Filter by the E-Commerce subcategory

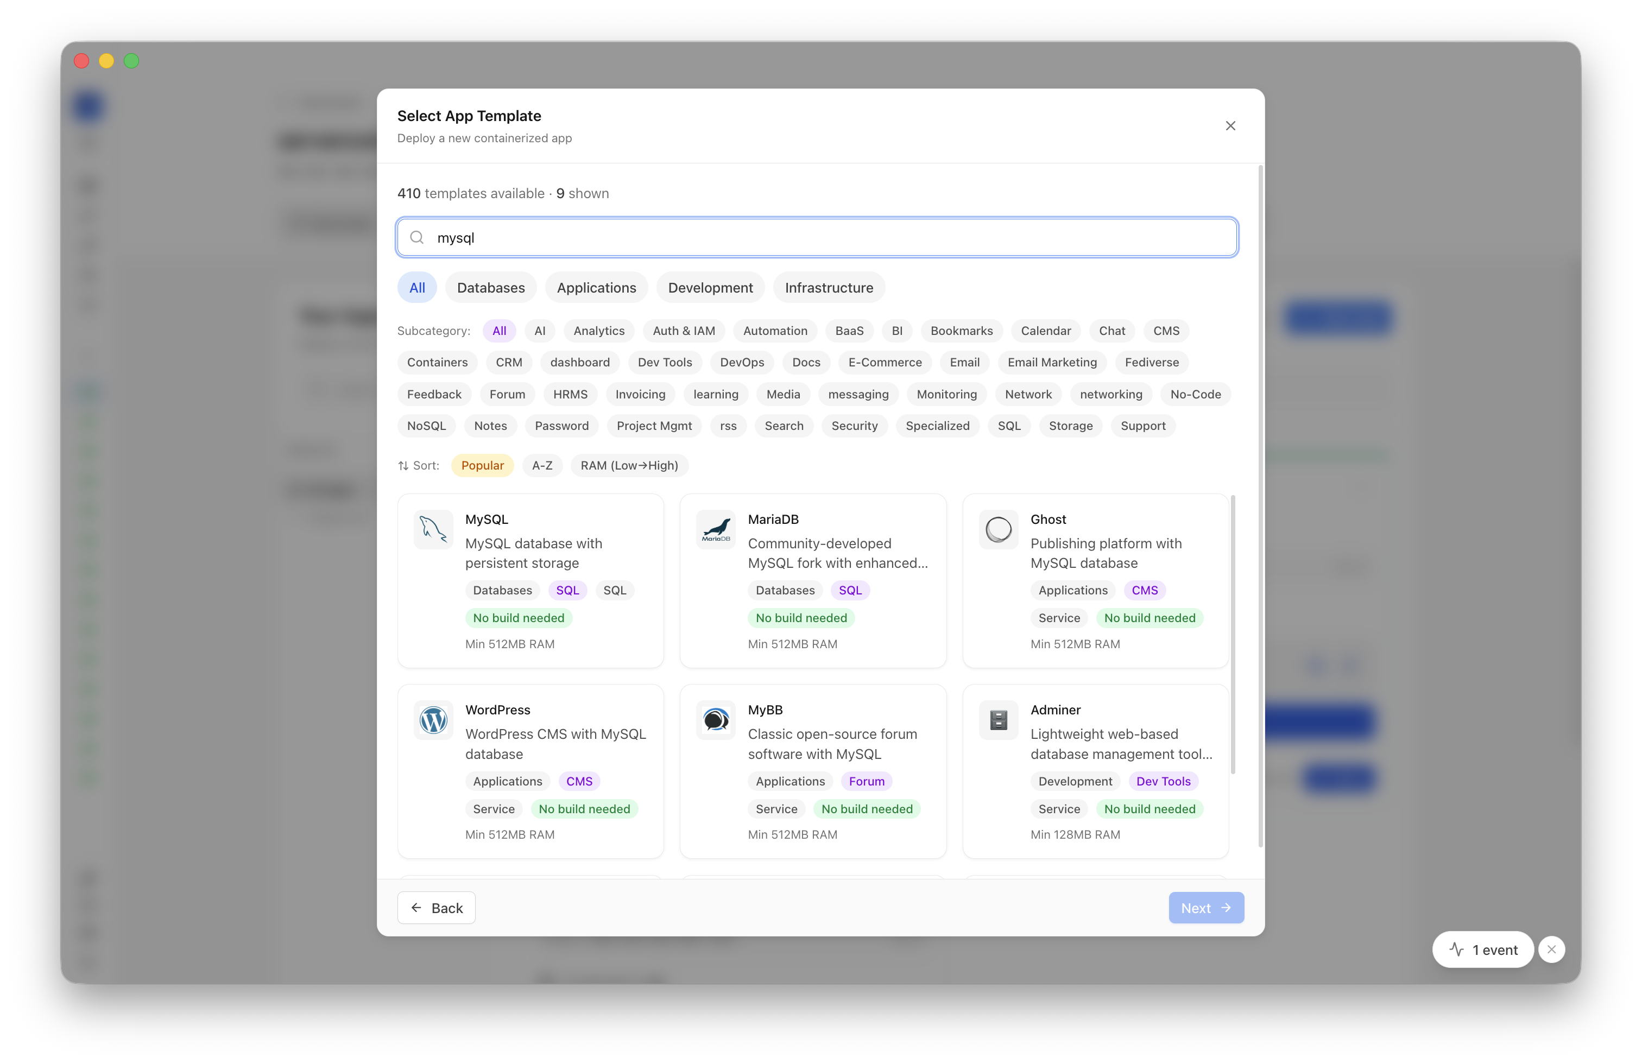point(885,362)
